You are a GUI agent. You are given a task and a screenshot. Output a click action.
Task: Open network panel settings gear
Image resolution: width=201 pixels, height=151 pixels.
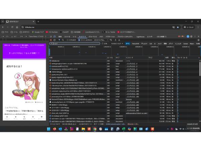coord(198,40)
